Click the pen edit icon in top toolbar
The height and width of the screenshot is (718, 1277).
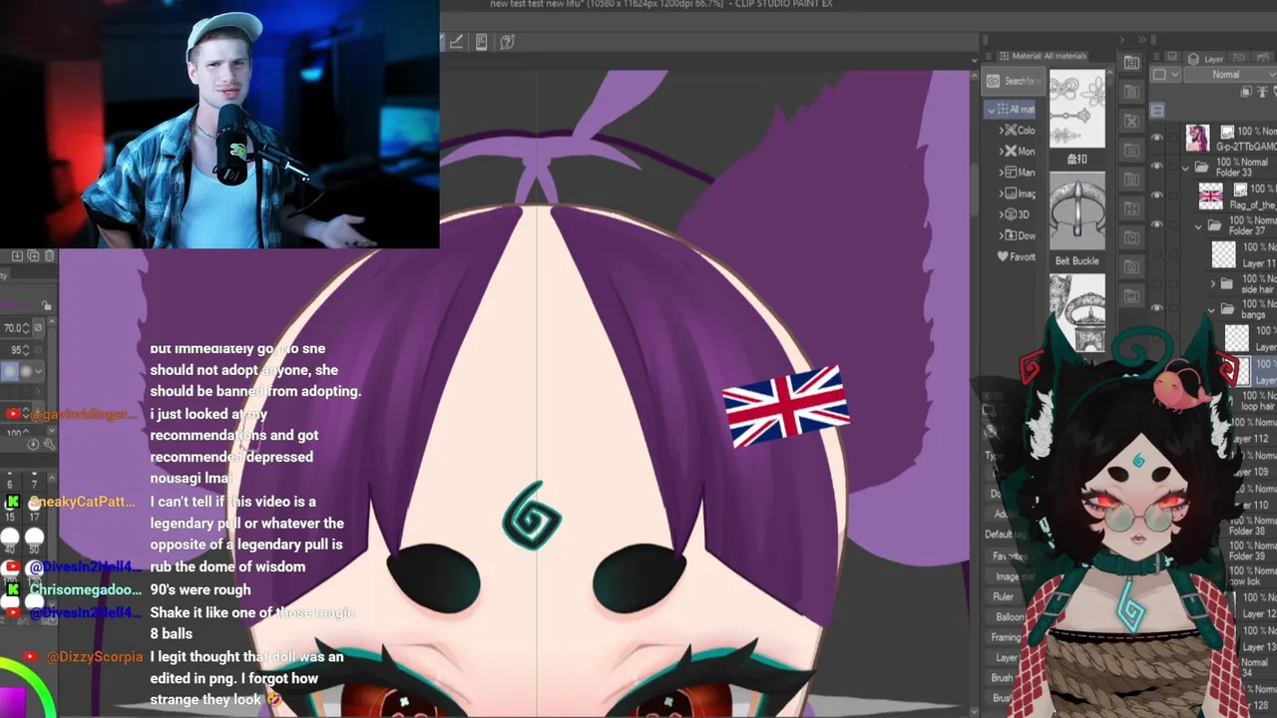coord(456,42)
